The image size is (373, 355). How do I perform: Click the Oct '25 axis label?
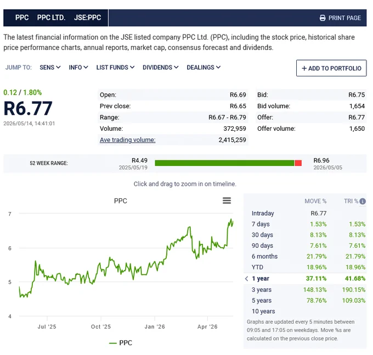click(101, 326)
